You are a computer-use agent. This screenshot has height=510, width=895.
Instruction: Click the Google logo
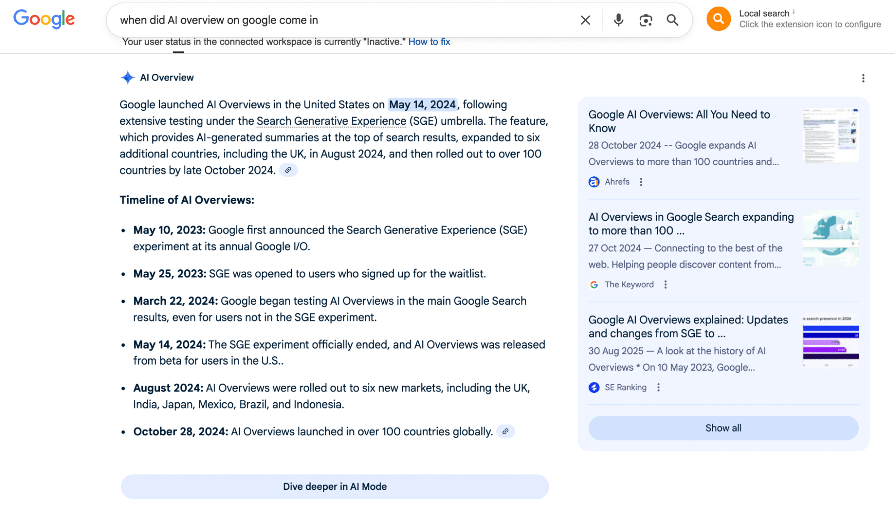[x=44, y=19]
